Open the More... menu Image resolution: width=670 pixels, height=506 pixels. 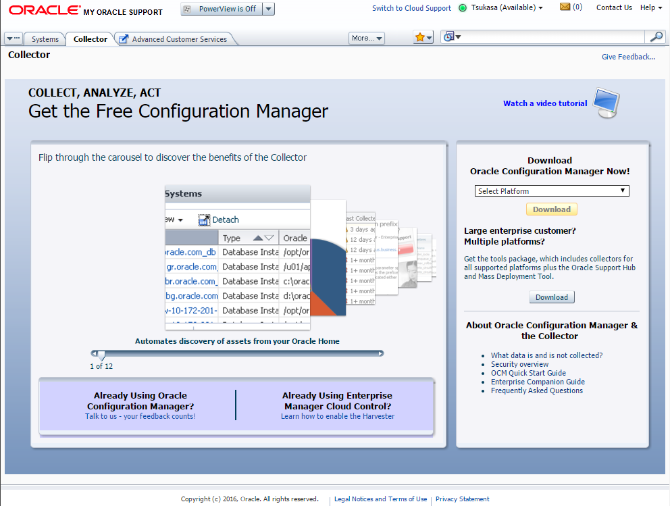tap(366, 38)
